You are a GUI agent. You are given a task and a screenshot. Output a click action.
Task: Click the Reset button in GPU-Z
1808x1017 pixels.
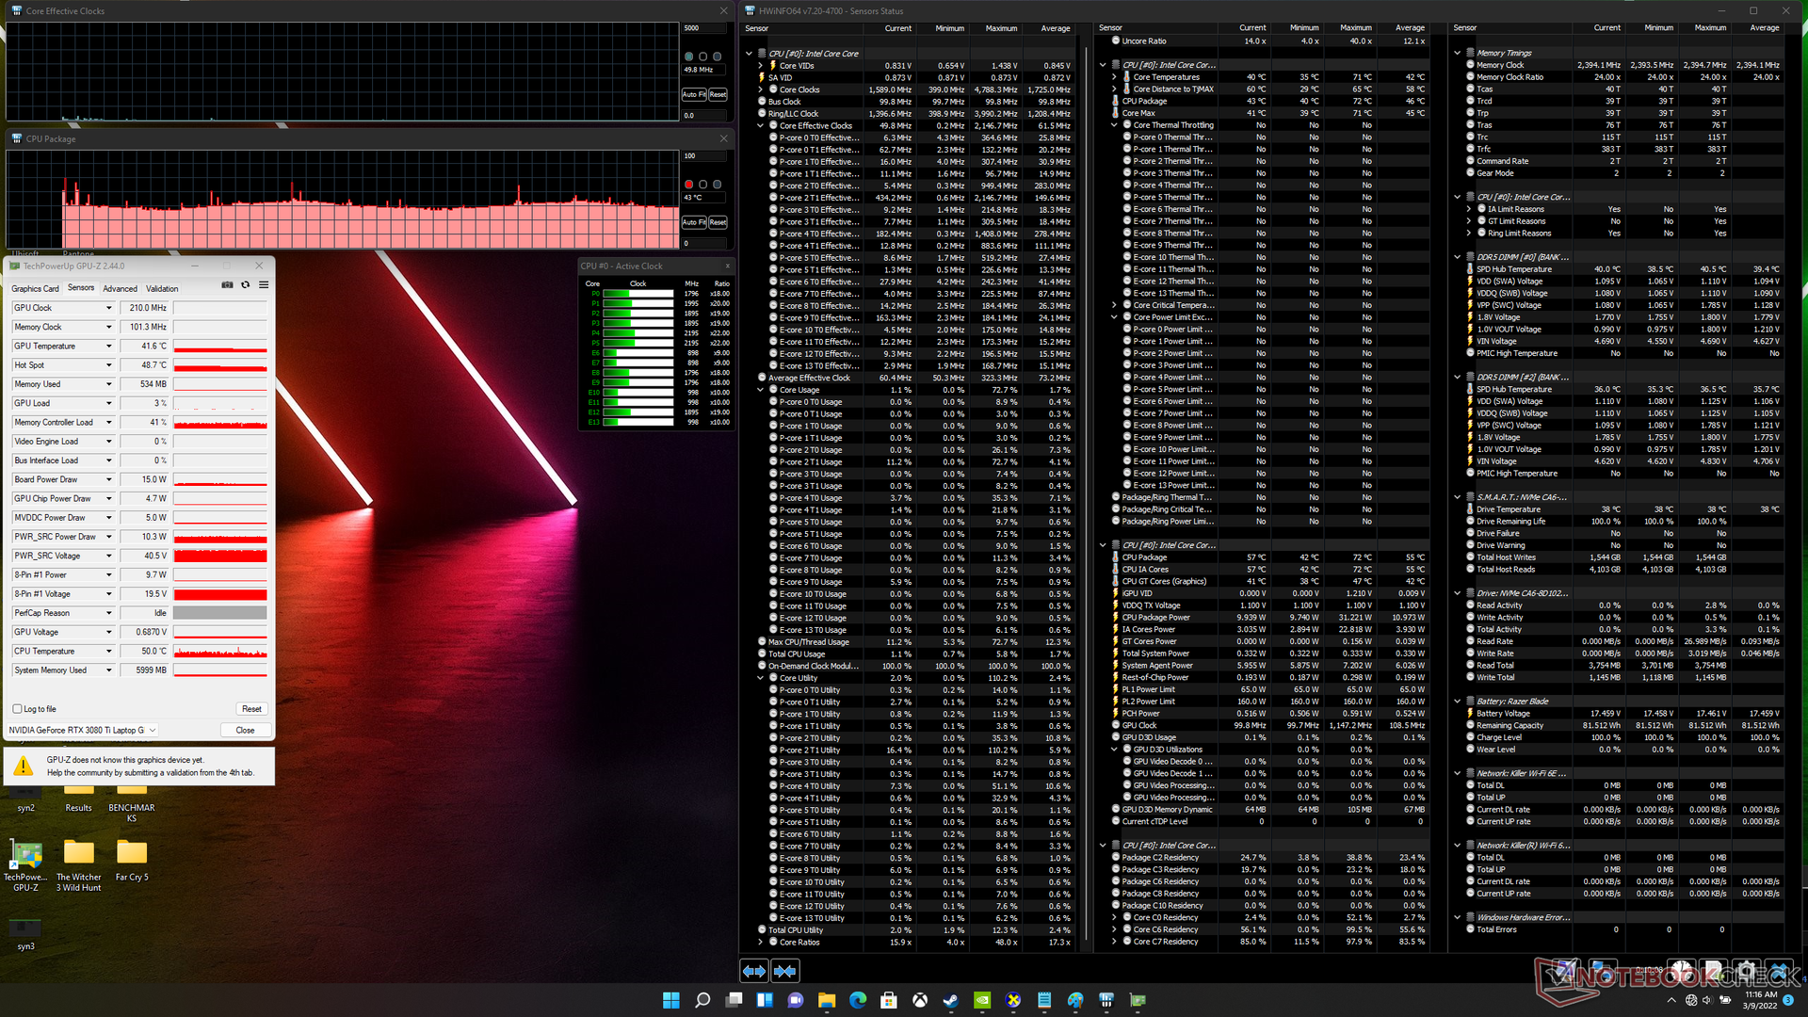click(x=251, y=709)
